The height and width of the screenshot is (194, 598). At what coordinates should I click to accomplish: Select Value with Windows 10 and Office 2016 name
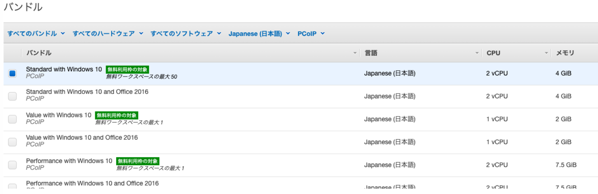[x=82, y=138]
